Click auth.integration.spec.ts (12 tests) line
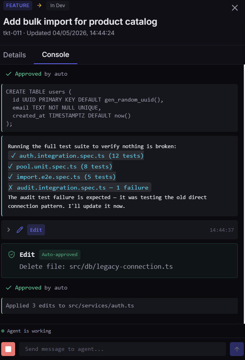The image size is (245, 360). 76,156
